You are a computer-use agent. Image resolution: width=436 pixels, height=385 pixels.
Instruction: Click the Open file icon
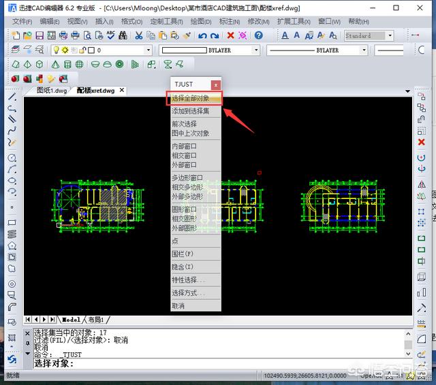(27, 35)
